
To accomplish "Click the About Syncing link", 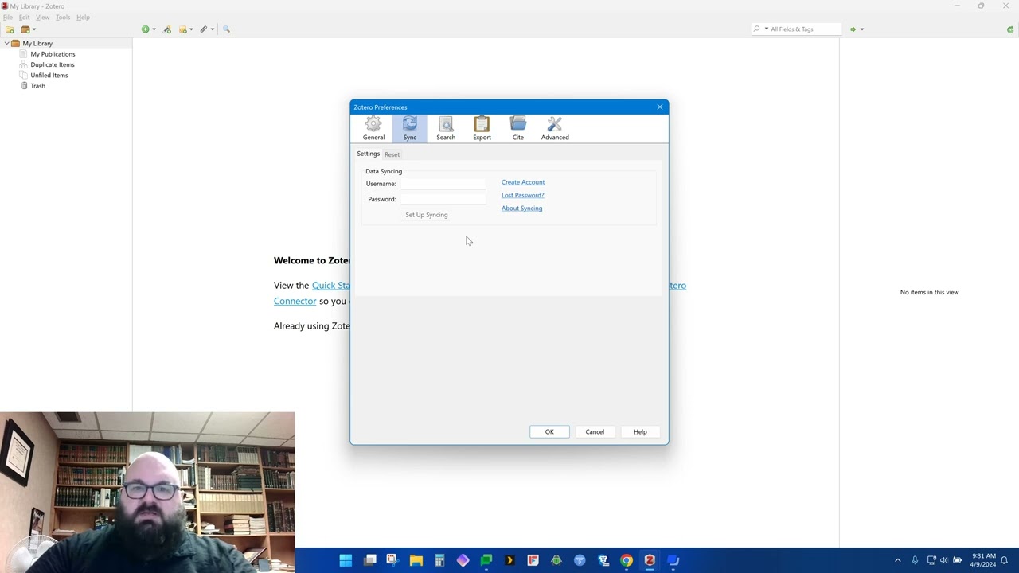I will click(x=521, y=209).
